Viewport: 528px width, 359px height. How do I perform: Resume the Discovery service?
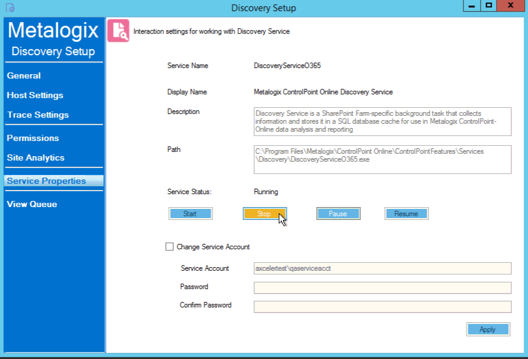click(x=406, y=213)
